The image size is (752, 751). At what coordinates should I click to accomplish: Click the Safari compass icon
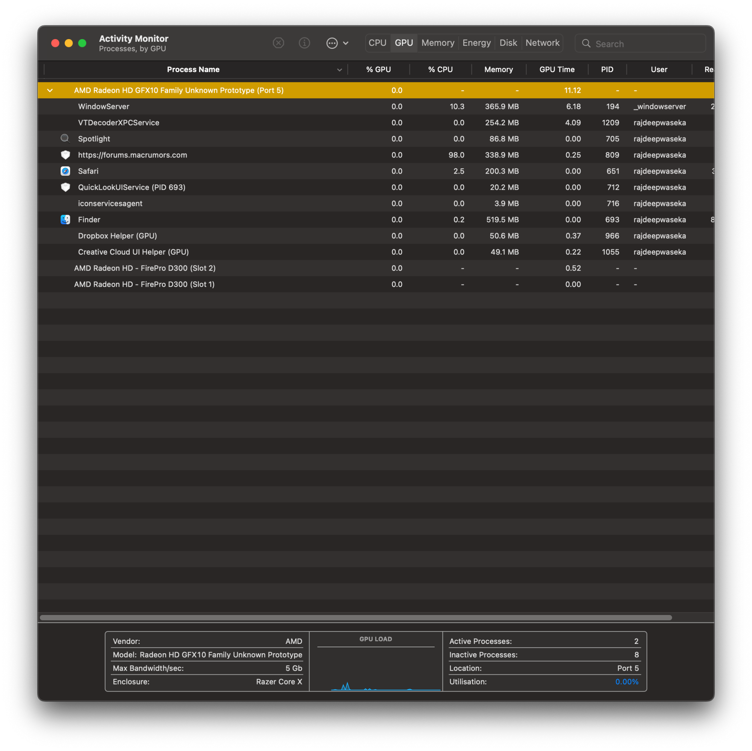pos(65,171)
